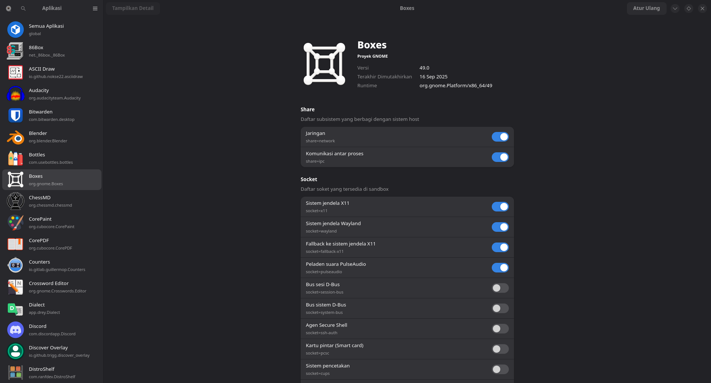Click the Atur Ulang button
Image resolution: width=711 pixels, height=383 pixels.
pos(646,8)
